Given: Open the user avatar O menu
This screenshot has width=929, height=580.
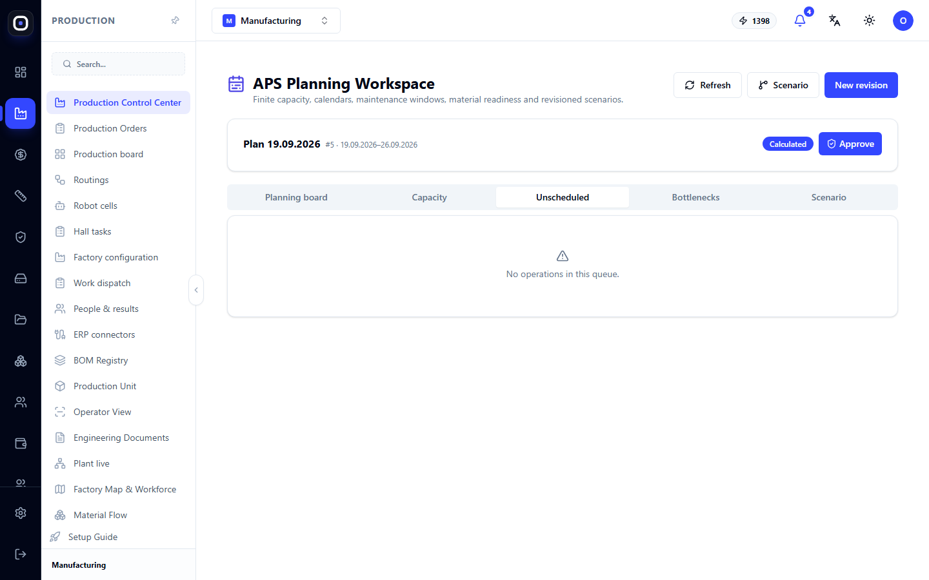Looking at the screenshot, I should [x=903, y=21].
